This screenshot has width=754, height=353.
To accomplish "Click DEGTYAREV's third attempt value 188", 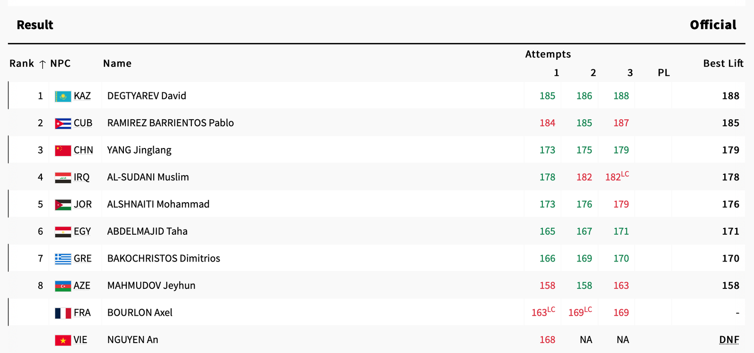I will 621,96.
